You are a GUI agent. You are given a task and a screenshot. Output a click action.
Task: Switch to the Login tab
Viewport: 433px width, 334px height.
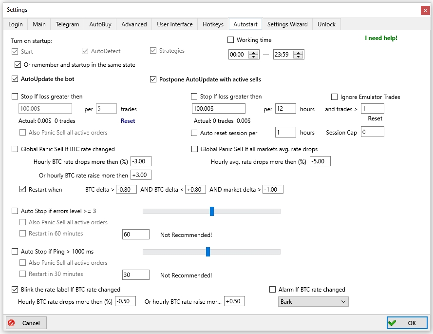16,24
